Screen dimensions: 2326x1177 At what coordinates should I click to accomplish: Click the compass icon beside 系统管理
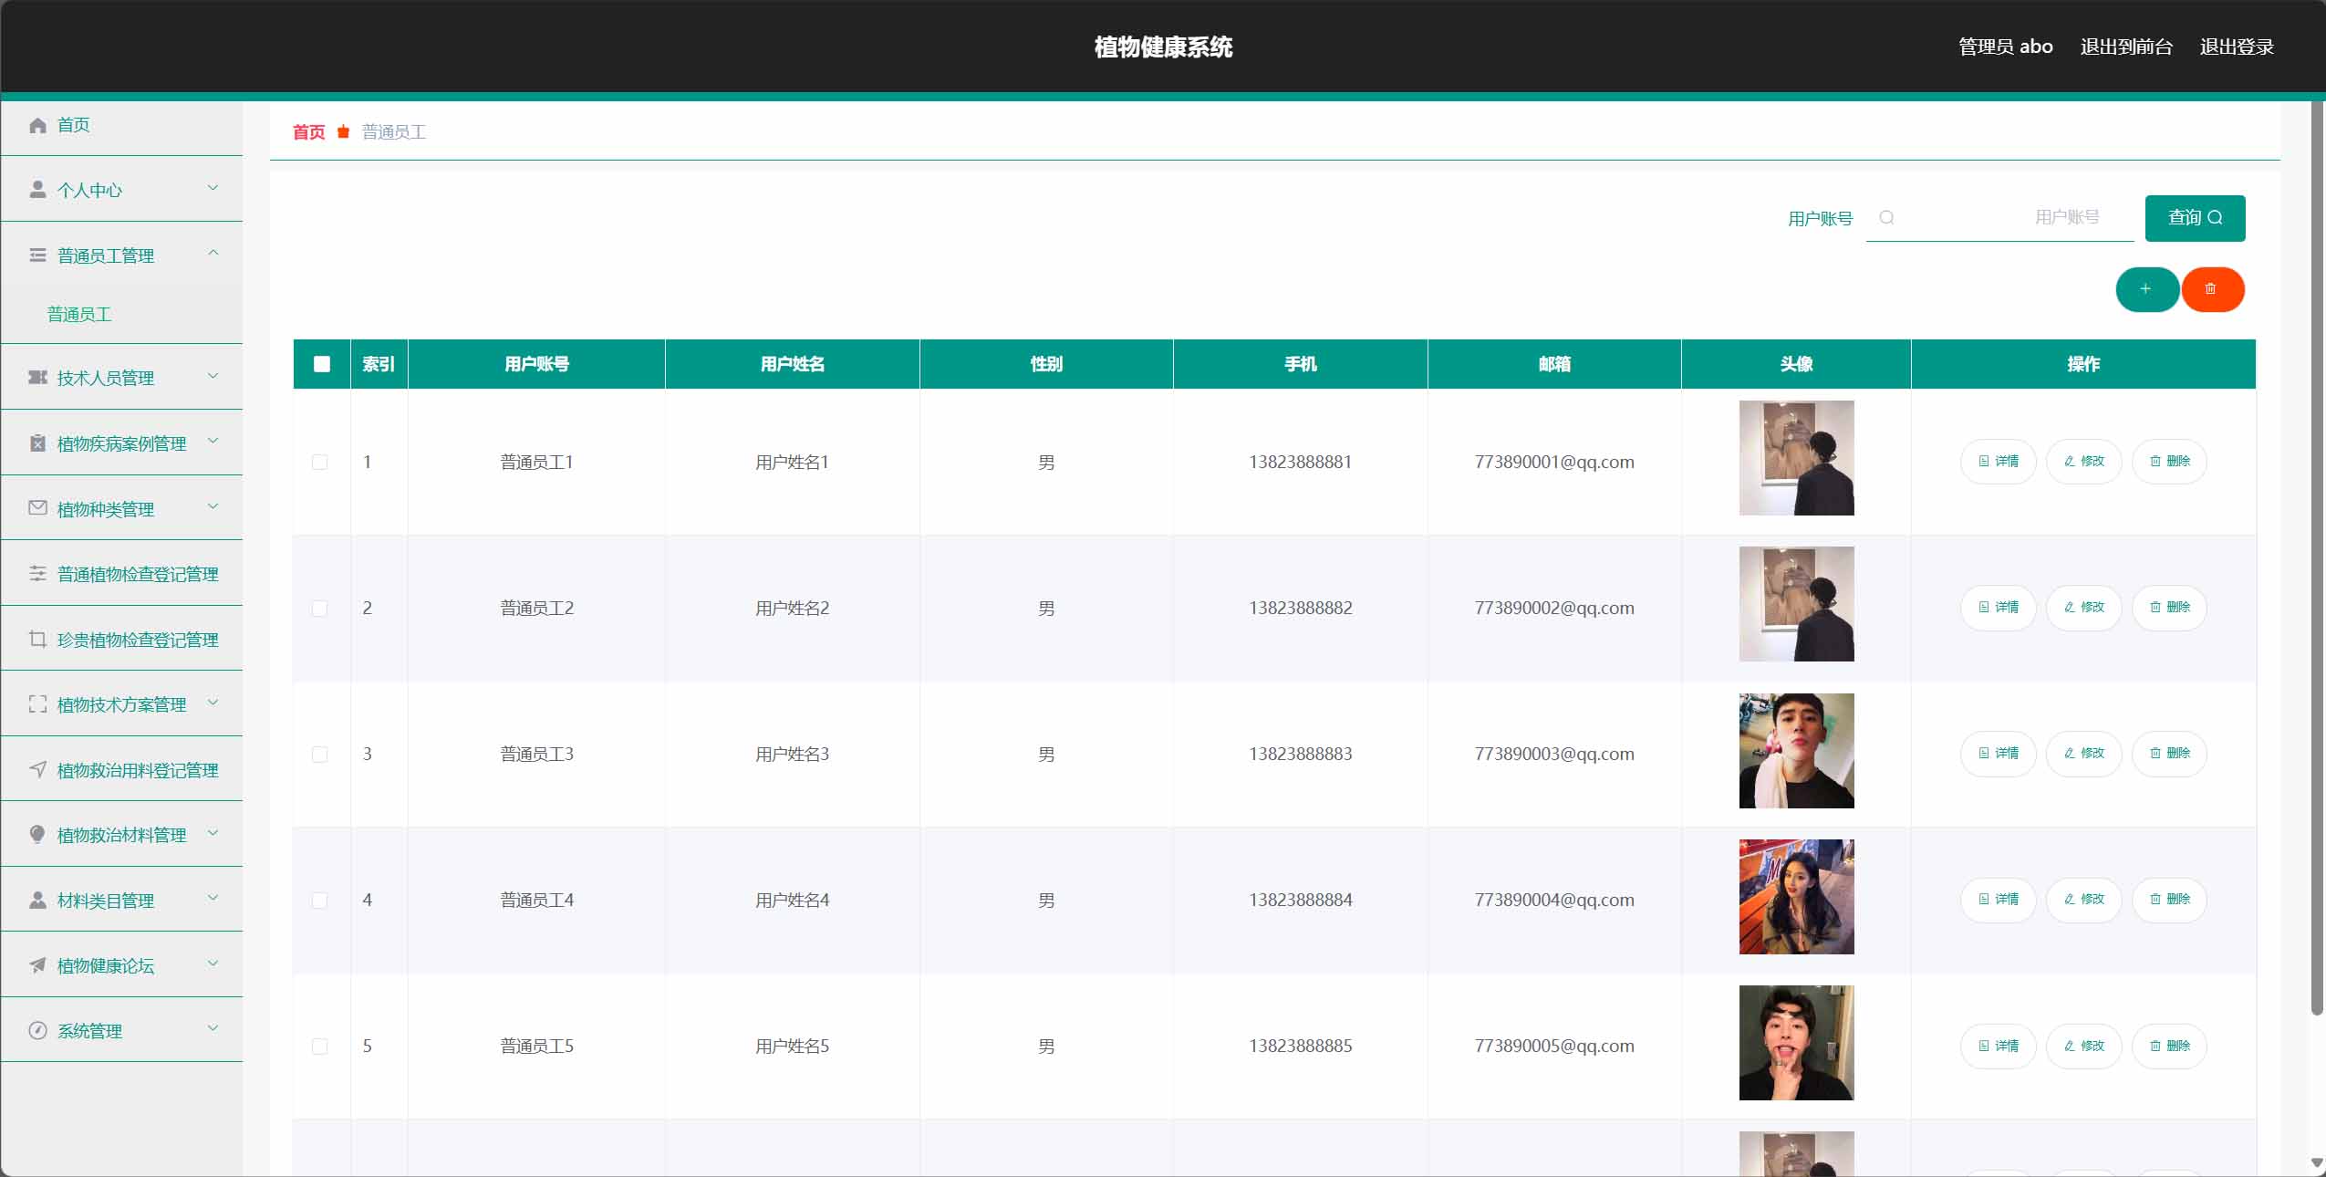point(37,1030)
